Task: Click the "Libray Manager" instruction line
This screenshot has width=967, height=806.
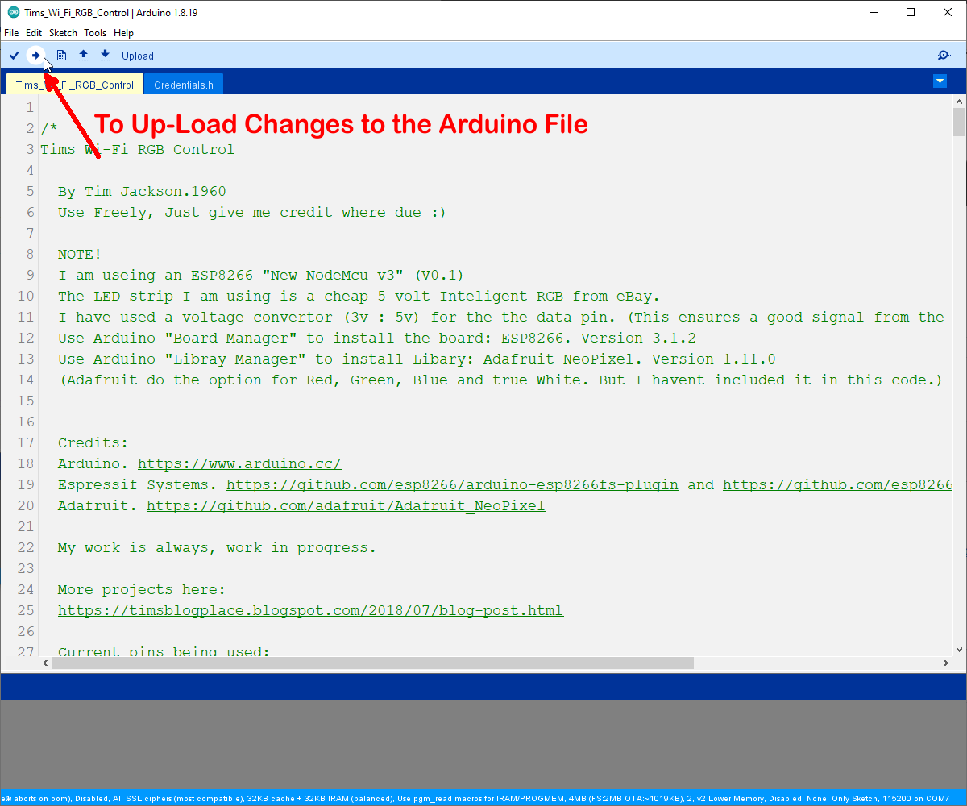Action: point(417,359)
